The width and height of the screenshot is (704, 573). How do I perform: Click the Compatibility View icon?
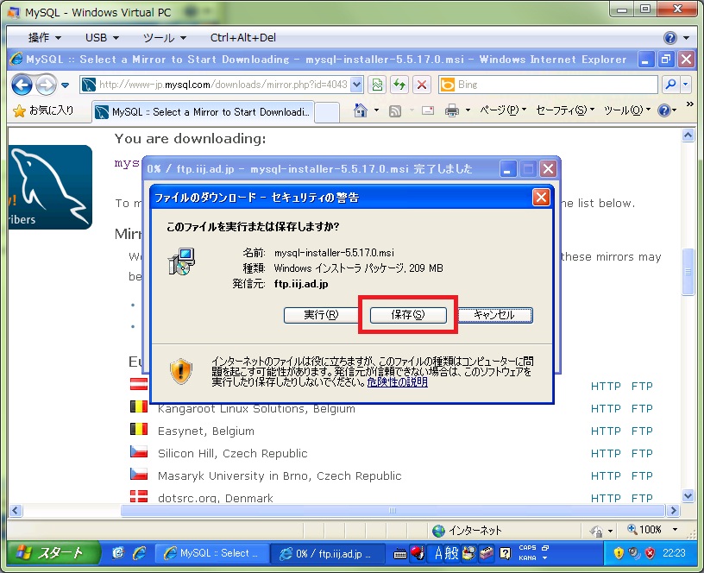point(377,85)
